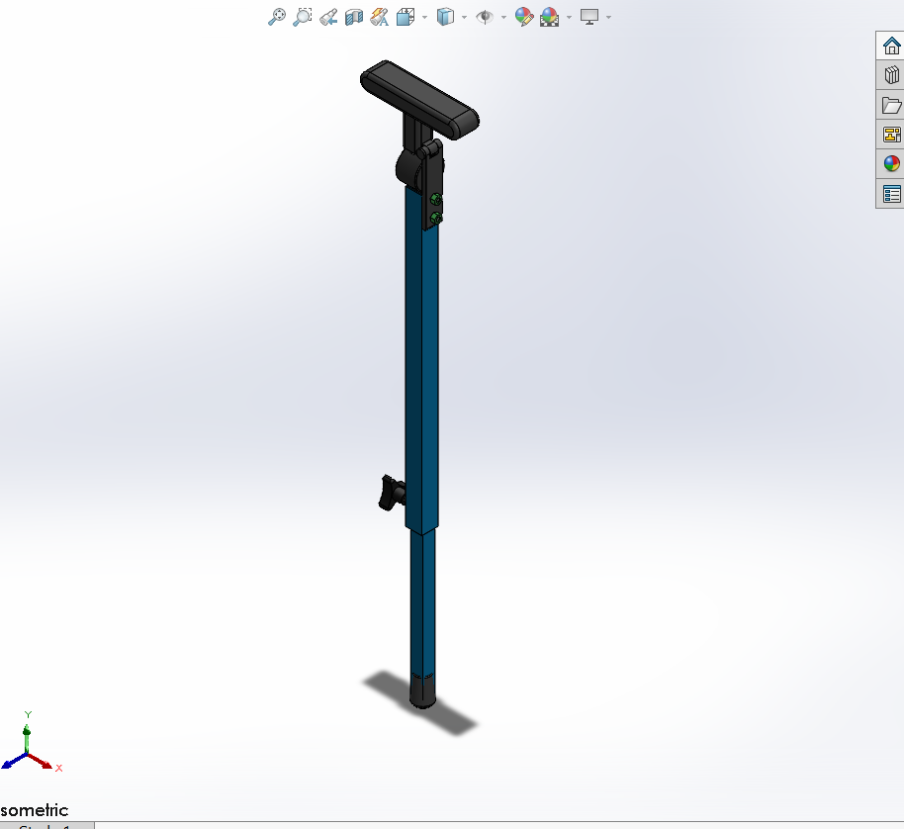Expand the Apply Scene dropdown arrow

(x=568, y=17)
